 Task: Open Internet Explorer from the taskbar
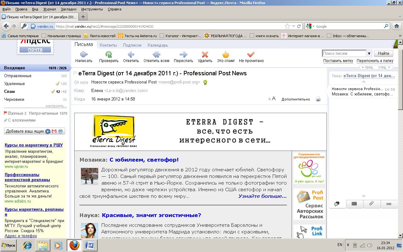[x=27, y=245]
